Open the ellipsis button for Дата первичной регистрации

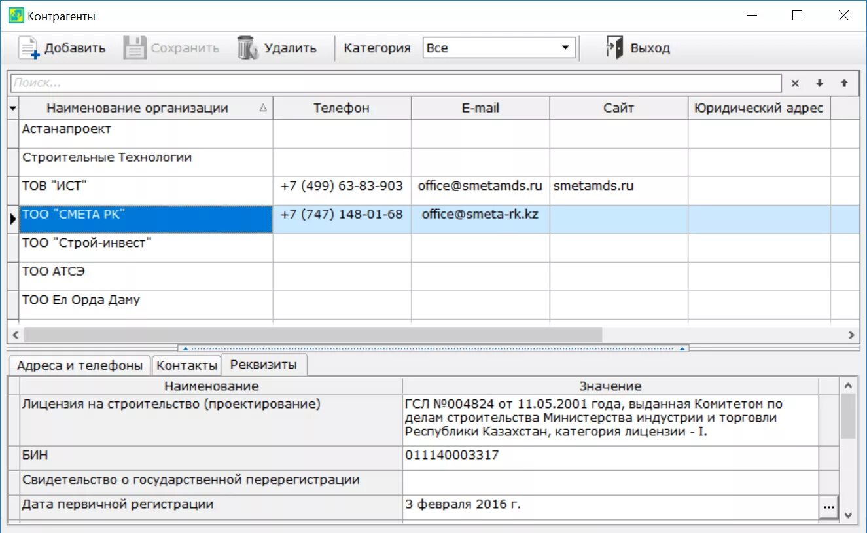(x=829, y=507)
